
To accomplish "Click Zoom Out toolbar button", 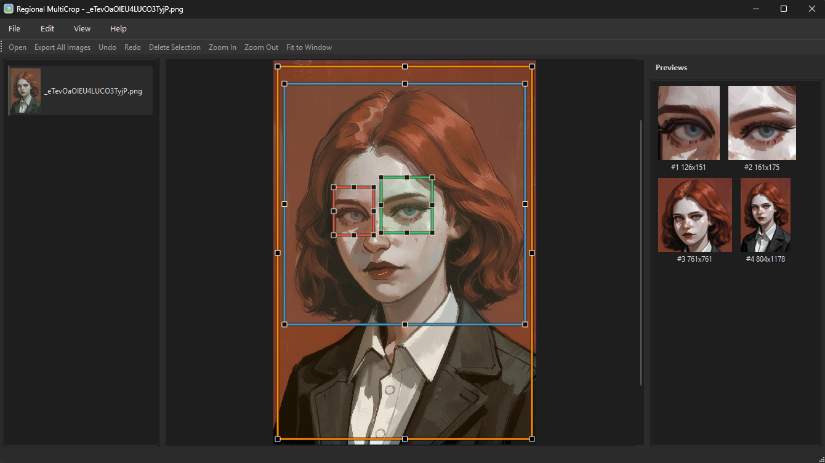I will [261, 47].
